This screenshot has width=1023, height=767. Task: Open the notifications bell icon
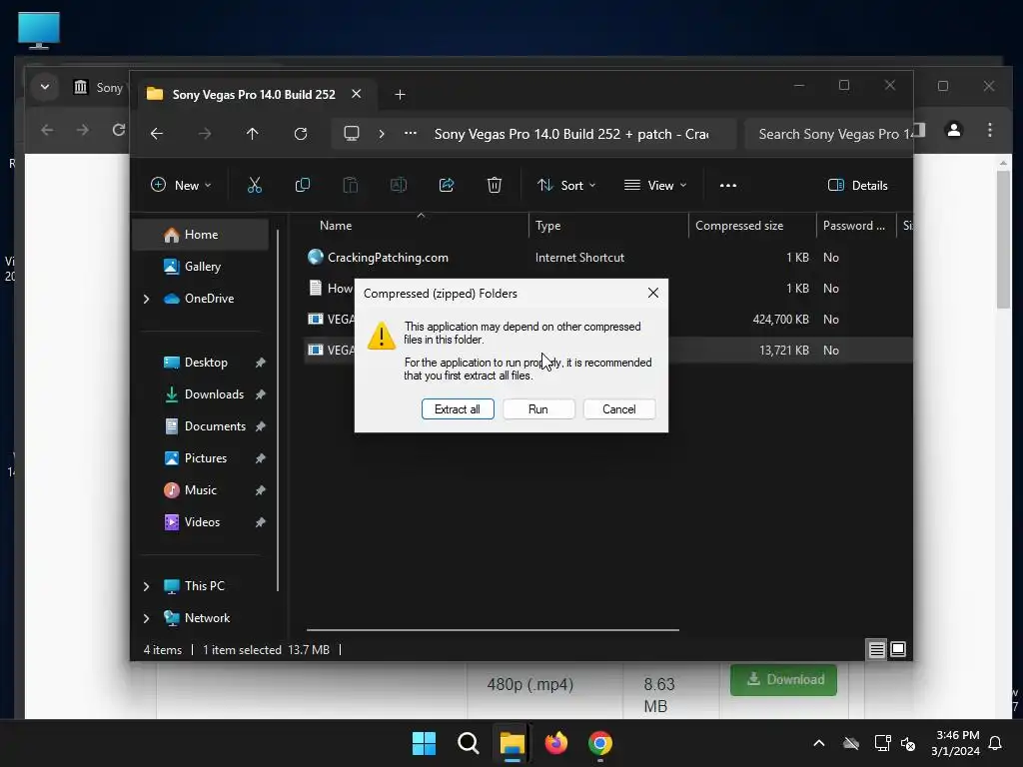996,743
